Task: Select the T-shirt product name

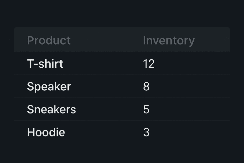Action: pyautogui.click(x=45, y=63)
